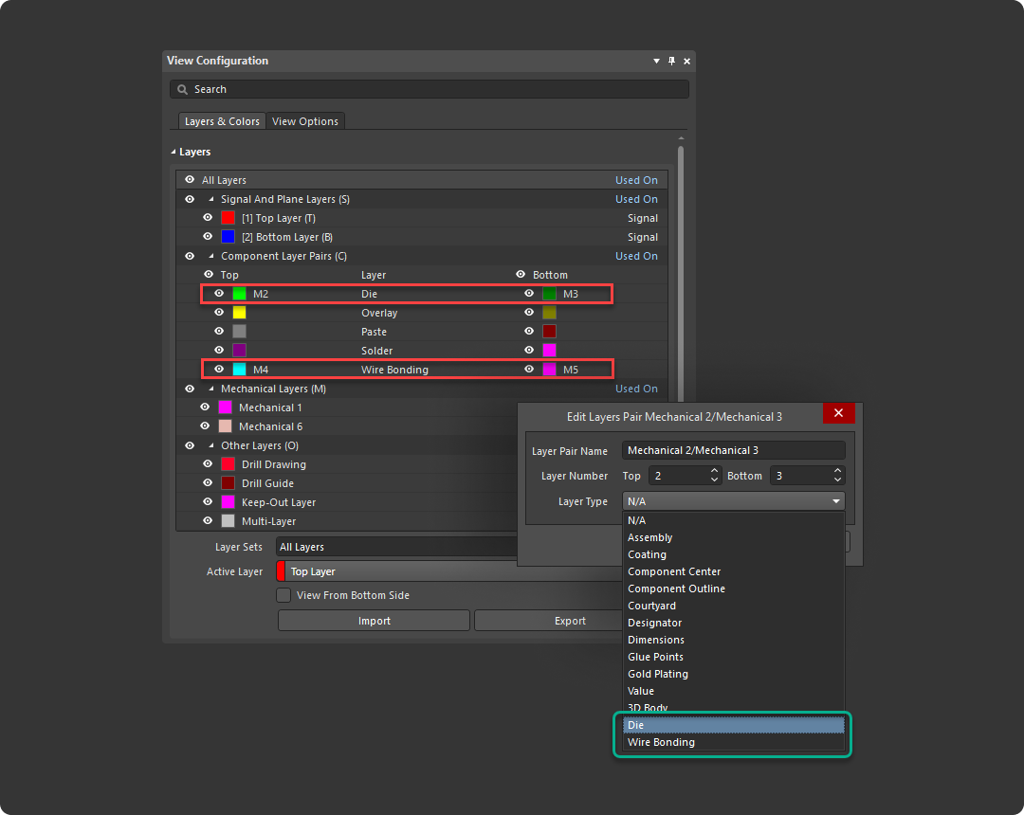Choose Courtyard layer type option
The width and height of the screenshot is (1024, 815).
coord(651,606)
